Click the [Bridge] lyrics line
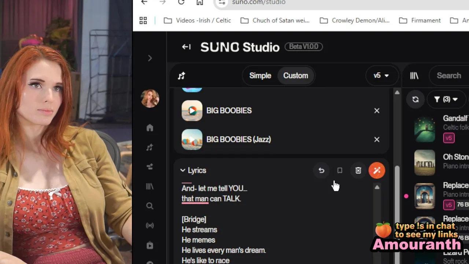Screen dimensions: 469x264 (194, 219)
